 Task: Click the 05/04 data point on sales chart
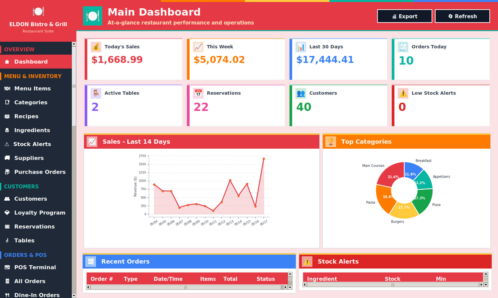154,184
